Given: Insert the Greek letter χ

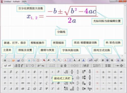Looking at the screenshot, I should 17,72.
